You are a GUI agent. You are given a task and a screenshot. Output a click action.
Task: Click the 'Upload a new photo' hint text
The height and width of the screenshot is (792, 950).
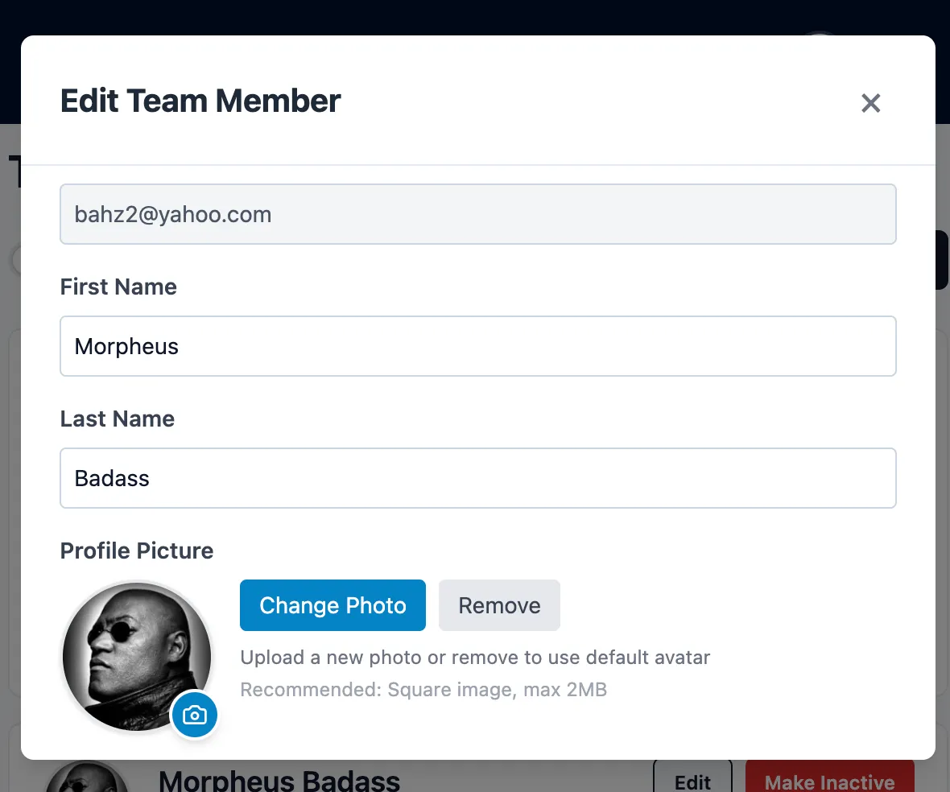(x=475, y=658)
